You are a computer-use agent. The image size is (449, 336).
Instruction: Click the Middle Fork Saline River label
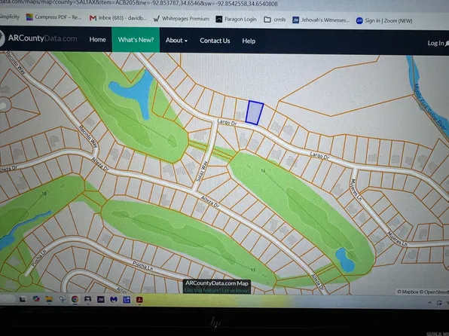tap(431, 108)
